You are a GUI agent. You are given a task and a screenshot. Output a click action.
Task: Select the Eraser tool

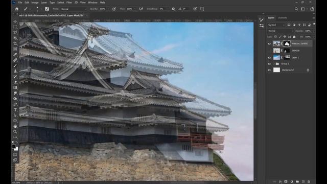point(15,82)
